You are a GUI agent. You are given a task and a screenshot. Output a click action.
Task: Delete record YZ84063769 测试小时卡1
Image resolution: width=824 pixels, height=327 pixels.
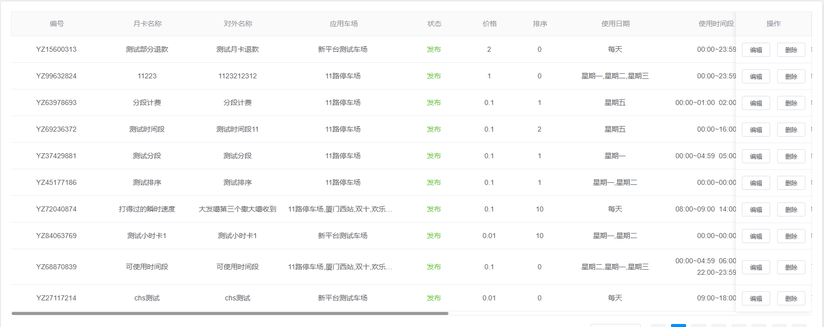click(791, 236)
